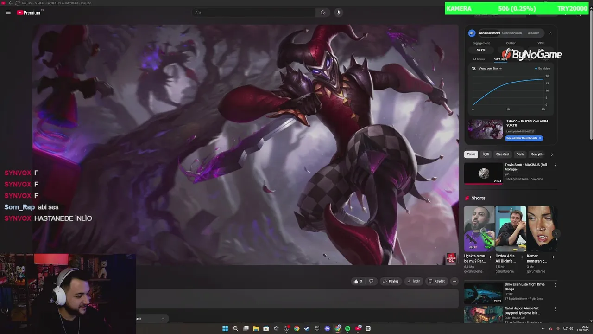Save the video with Kaydet
593x334 pixels.
coord(436,281)
